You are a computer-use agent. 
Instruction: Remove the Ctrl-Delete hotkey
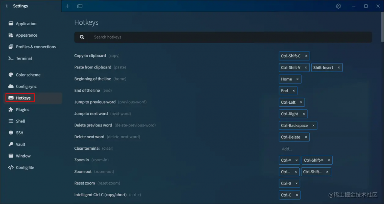pos(306,137)
